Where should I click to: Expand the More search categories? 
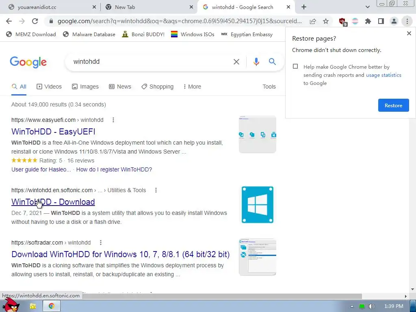tap(192, 87)
